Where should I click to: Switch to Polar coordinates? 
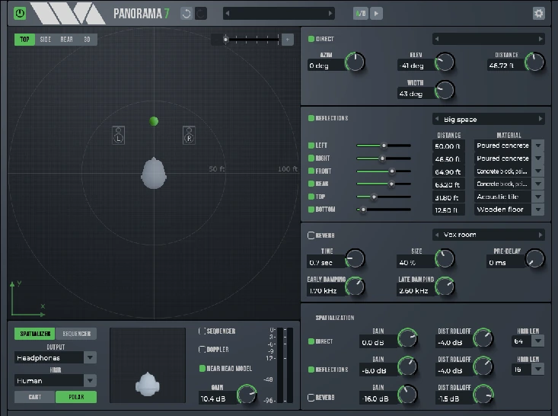[76, 397]
